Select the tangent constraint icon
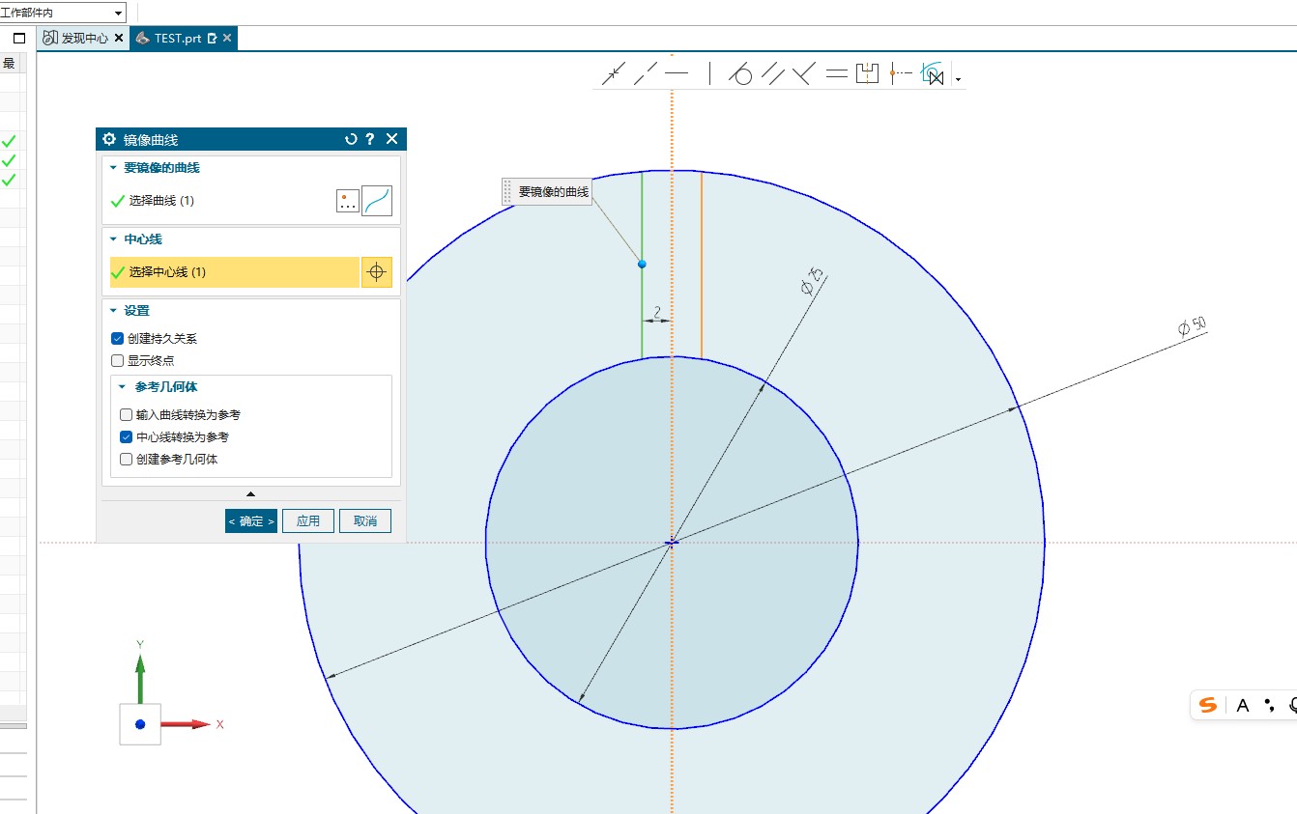Screen dimensions: 1297x814 click(740, 73)
